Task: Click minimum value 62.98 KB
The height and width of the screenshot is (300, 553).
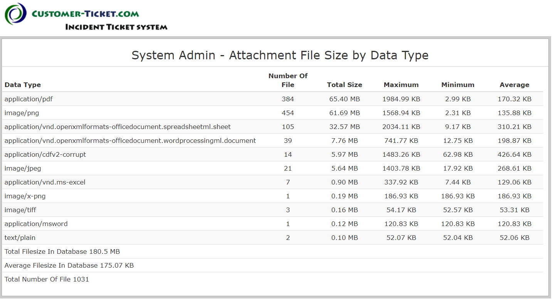Action: click(458, 154)
